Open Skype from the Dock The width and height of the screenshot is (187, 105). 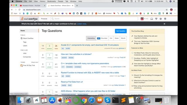click(x=108, y=100)
